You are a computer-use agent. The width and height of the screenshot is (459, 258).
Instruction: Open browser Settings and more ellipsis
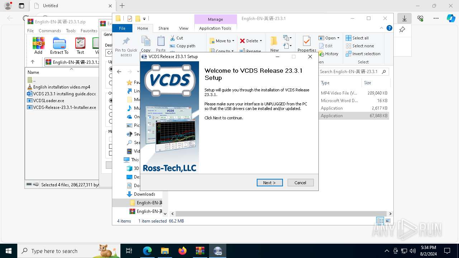[436, 18]
